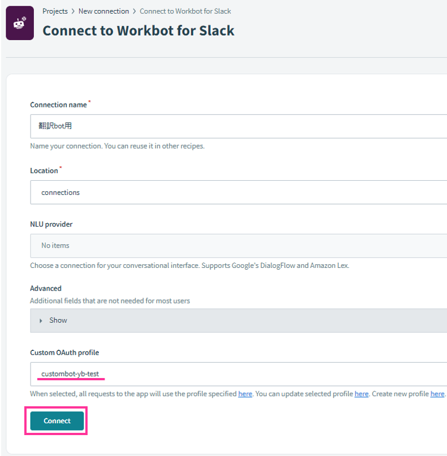The width and height of the screenshot is (447, 456).
Task: Click the Connect to Workbot for Slack heading
Action: pos(138,31)
